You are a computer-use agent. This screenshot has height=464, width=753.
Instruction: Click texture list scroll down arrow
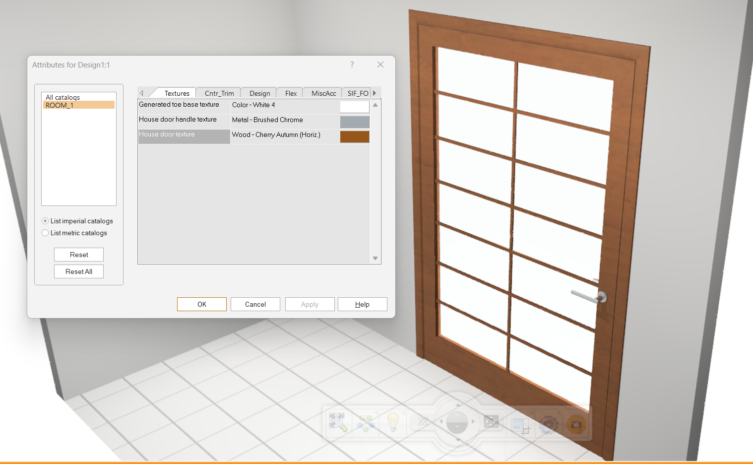pos(376,259)
